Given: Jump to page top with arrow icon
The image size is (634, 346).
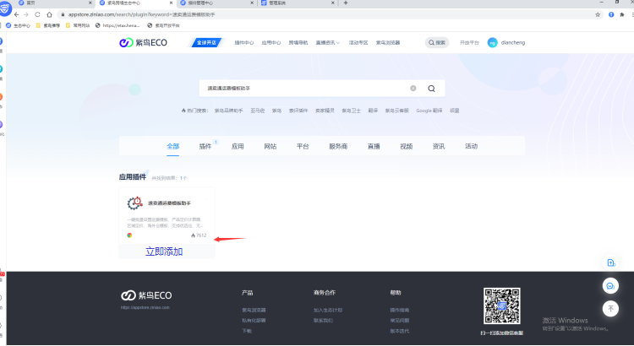Looking at the screenshot, I should click(x=610, y=309).
